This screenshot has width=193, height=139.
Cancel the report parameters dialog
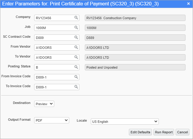[182, 132]
